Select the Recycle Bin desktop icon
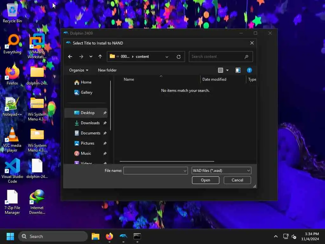The width and height of the screenshot is (325, 244). click(12, 13)
